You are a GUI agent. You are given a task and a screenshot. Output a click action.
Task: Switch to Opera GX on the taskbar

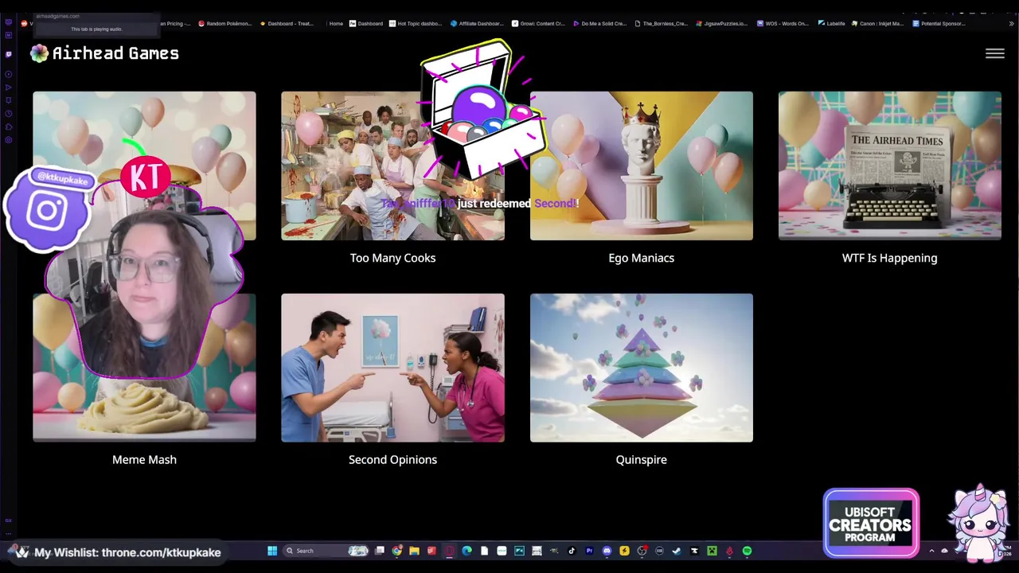[x=450, y=551]
